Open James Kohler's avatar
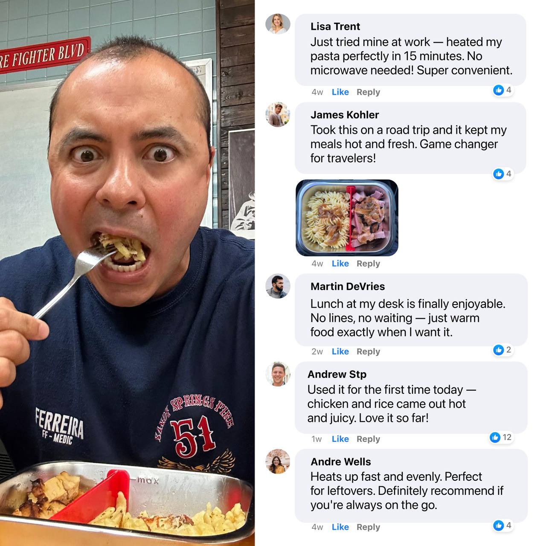Screen dimensions: 546x546 278,114
